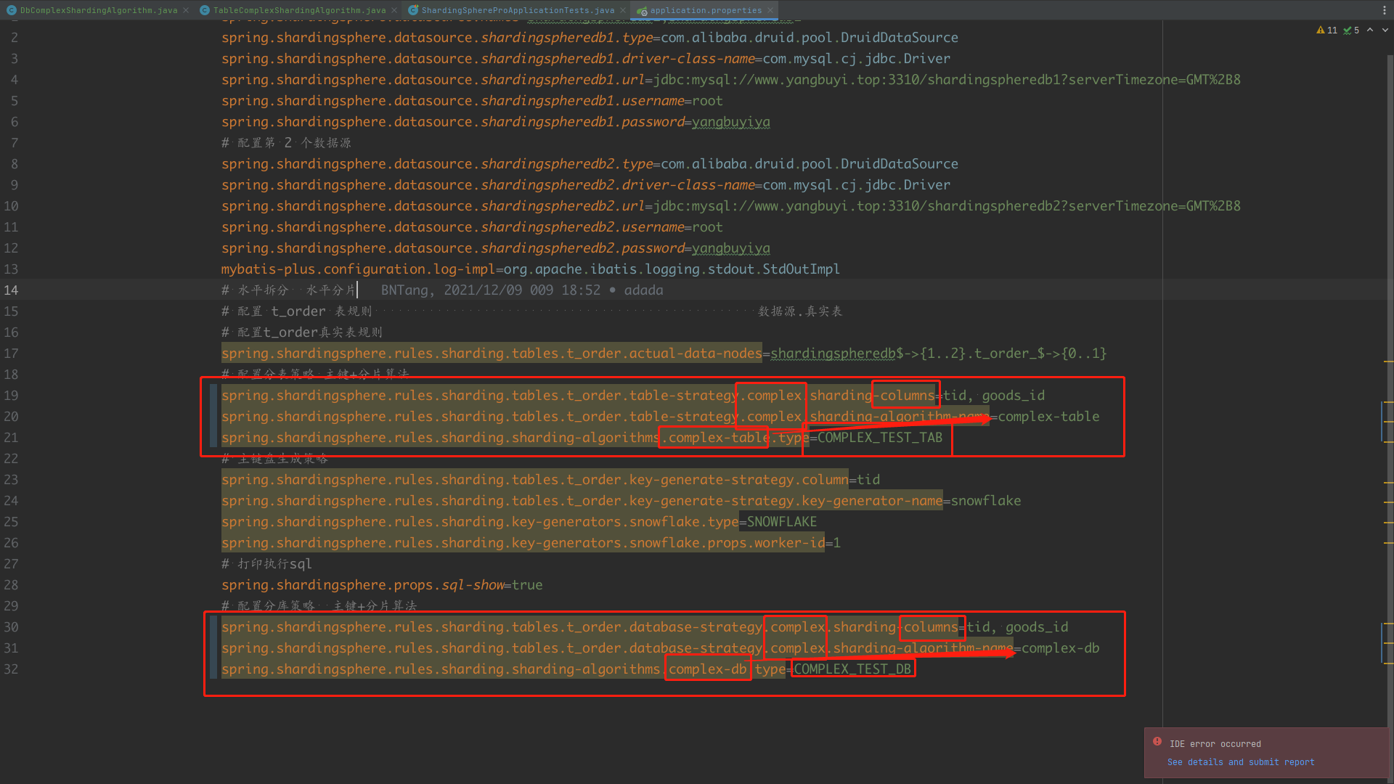Close the TableComplexShardingAlgorithm.java tab
Viewport: 1394px width, 784px height.
click(394, 10)
